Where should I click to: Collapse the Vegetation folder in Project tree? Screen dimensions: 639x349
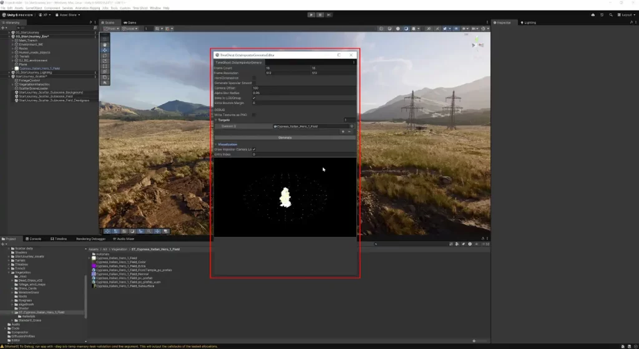9,272
